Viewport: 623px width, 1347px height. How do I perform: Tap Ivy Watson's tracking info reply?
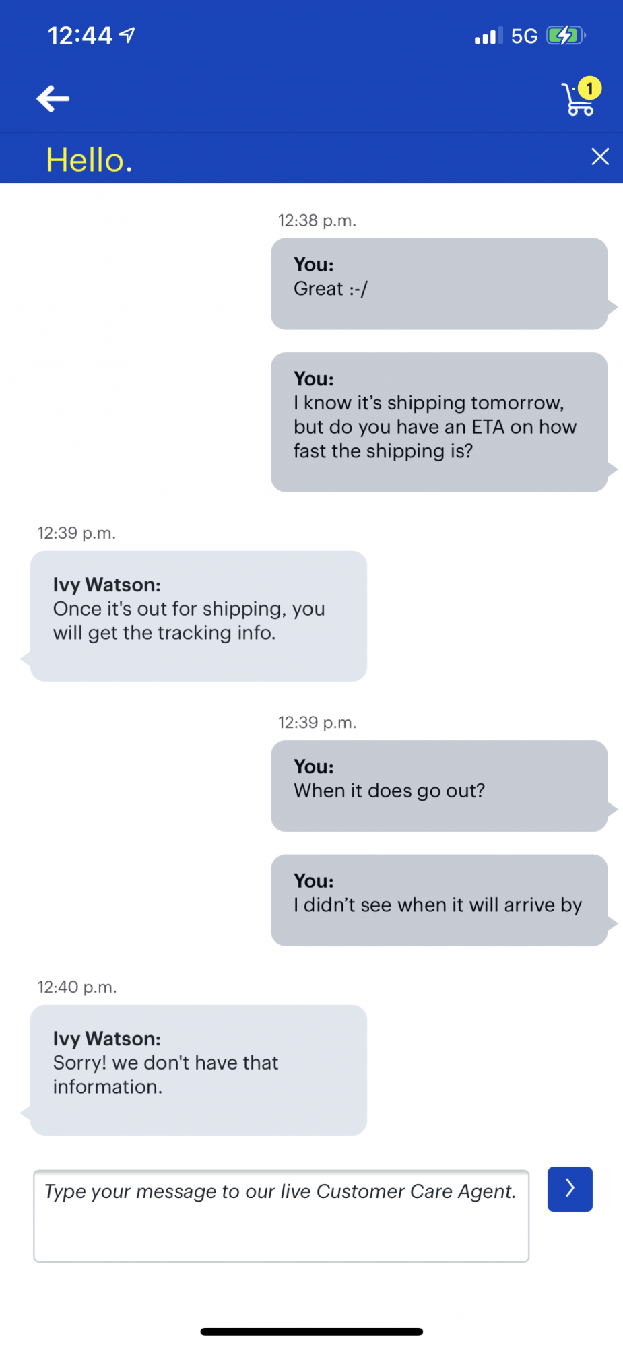click(x=199, y=616)
